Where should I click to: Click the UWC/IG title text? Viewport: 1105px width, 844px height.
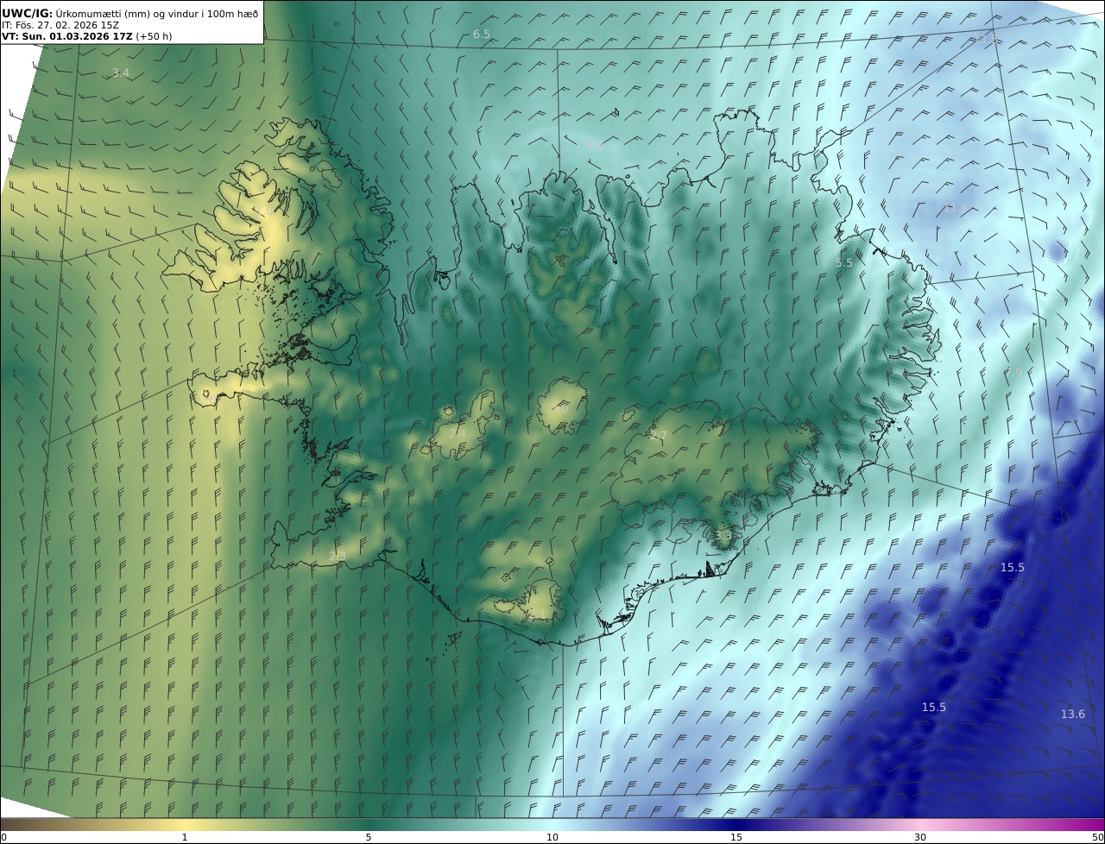click(x=28, y=13)
